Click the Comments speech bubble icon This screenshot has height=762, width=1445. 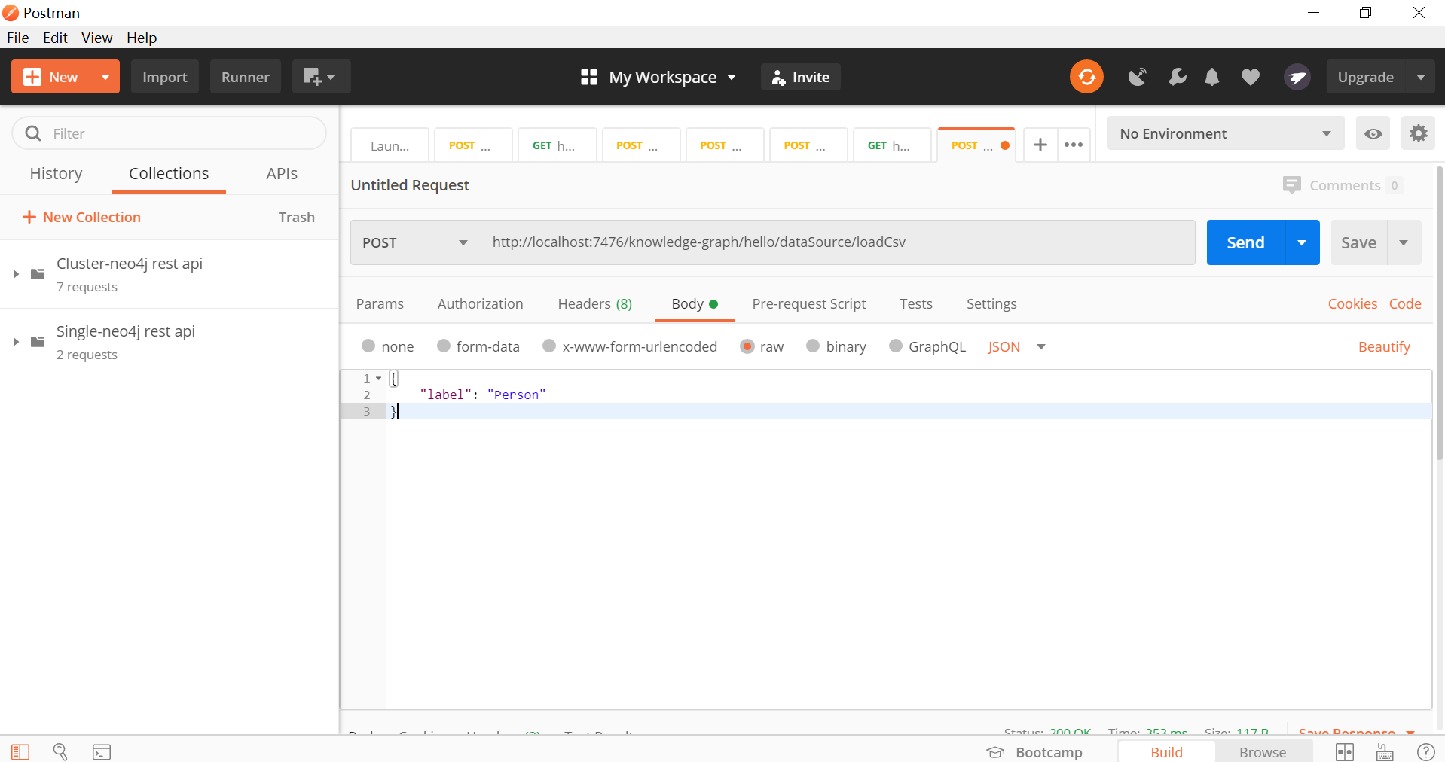point(1292,185)
